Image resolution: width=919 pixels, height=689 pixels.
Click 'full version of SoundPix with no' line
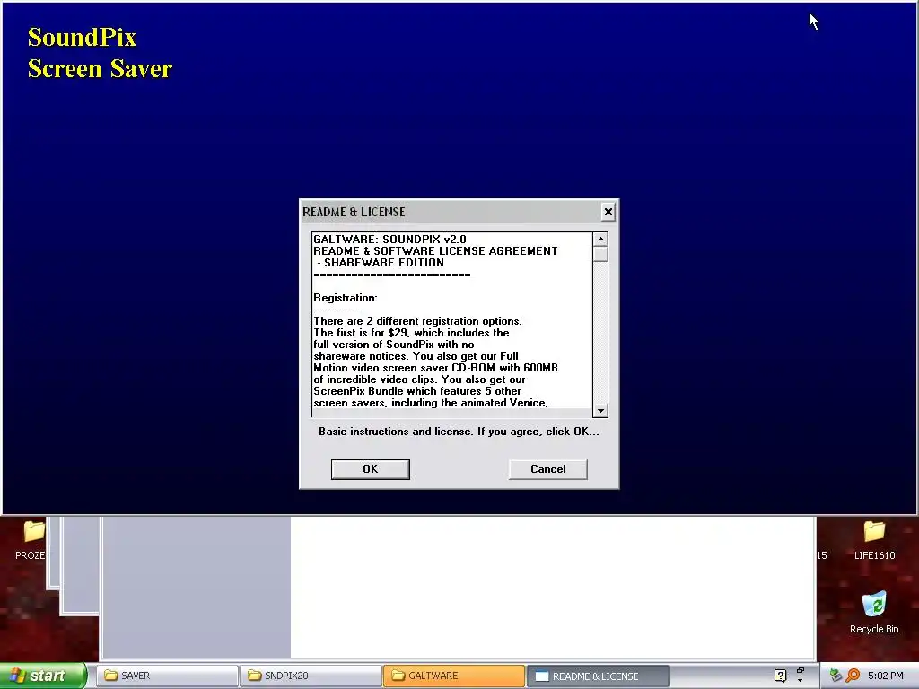point(394,344)
